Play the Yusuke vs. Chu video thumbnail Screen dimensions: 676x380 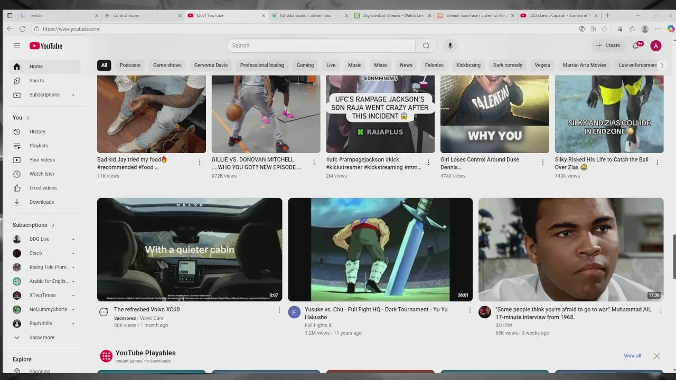pos(380,250)
